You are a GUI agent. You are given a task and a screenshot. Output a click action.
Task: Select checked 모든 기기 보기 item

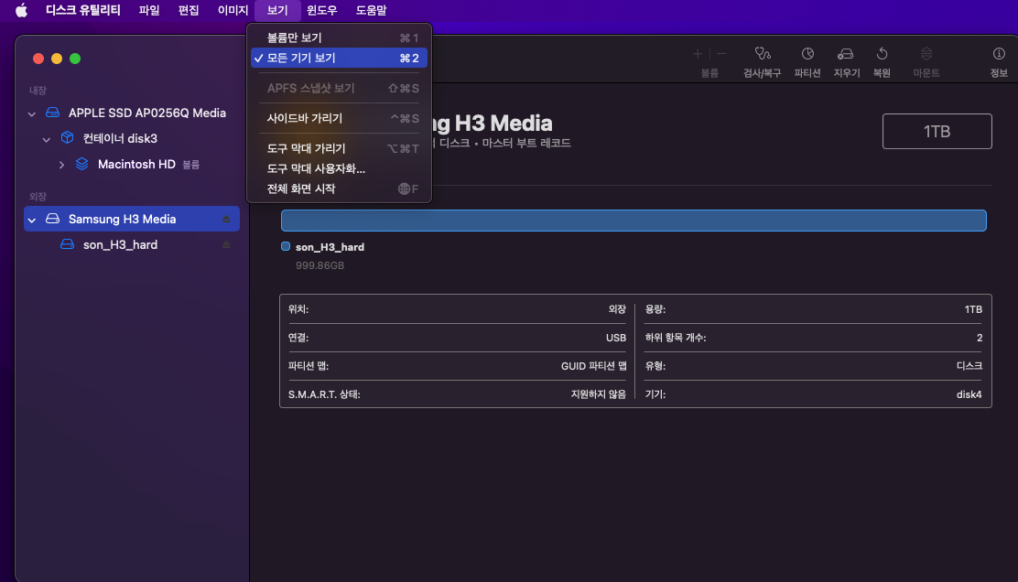point(339,58)
